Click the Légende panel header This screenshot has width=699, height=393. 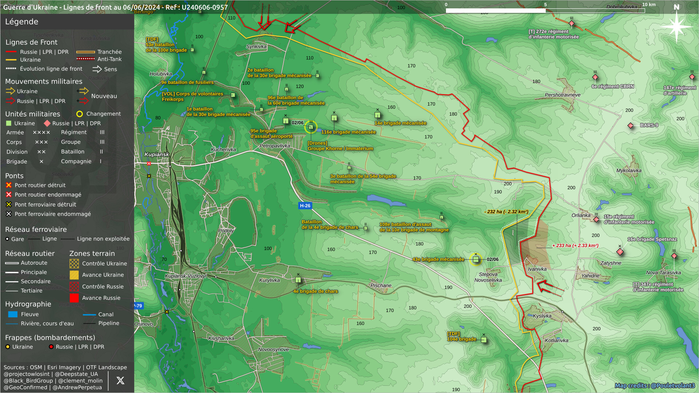point(22,22)
